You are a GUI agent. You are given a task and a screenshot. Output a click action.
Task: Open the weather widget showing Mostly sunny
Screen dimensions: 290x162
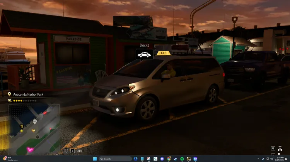11,159
